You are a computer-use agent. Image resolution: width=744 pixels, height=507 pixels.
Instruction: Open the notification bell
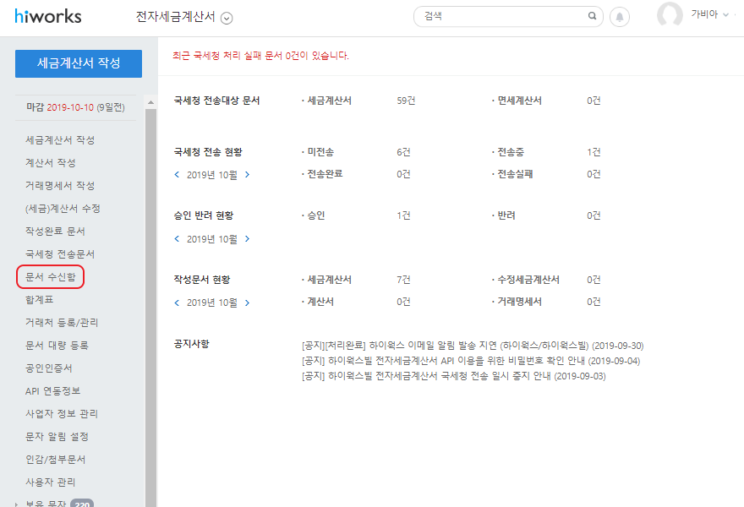click(620, 17)
